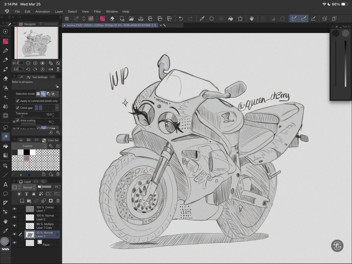Select Layer 1 Copy row

[36, 226]
